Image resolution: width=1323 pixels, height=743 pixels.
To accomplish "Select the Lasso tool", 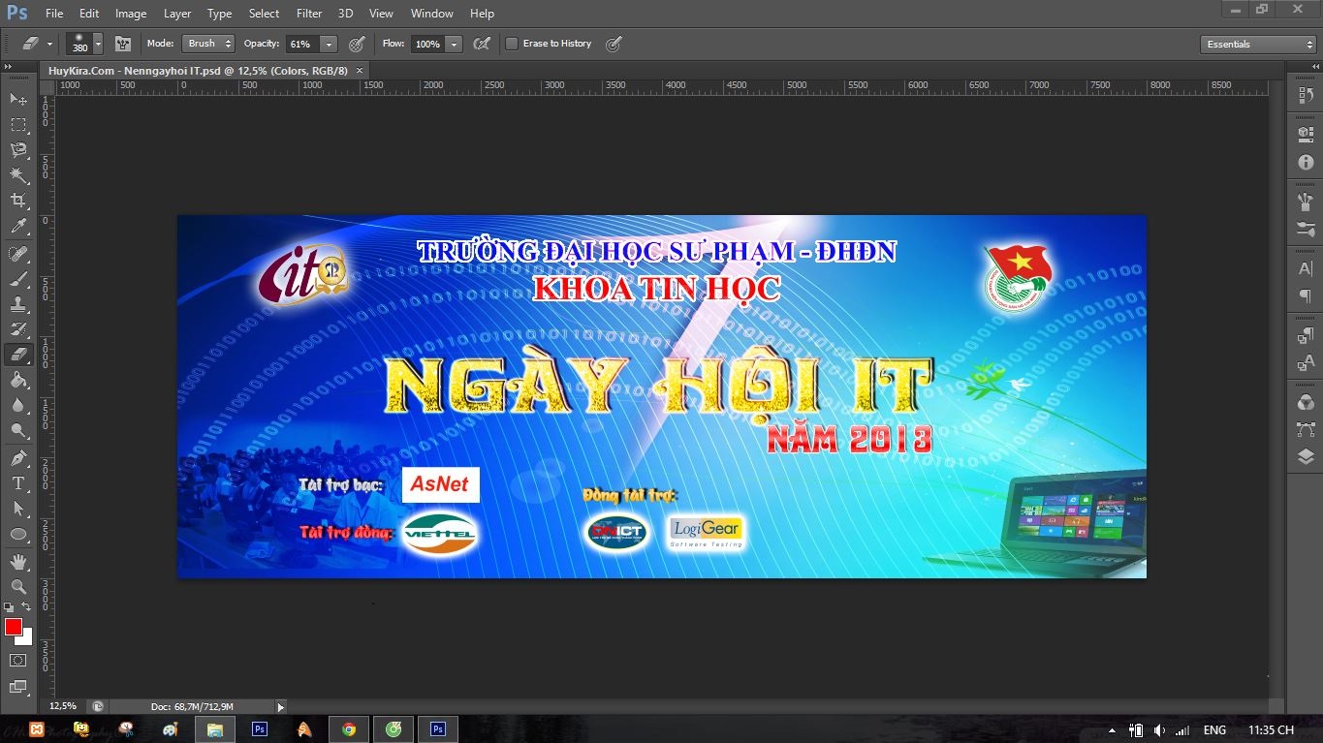I will (18, 149).
